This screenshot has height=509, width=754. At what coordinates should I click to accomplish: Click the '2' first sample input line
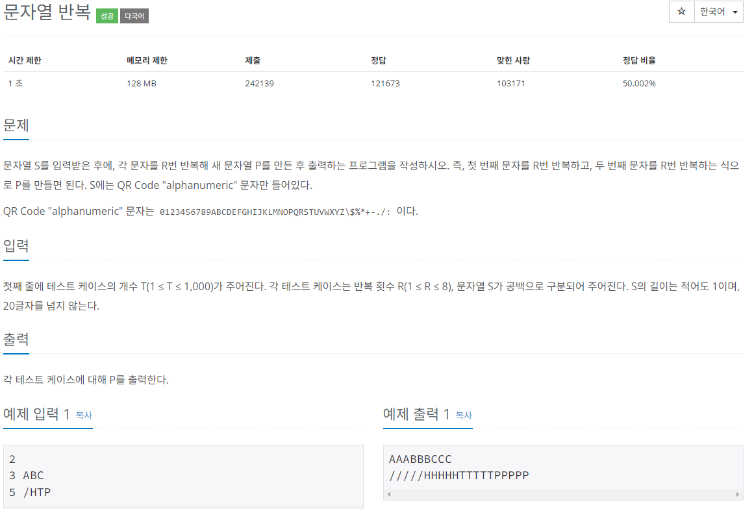pos(12,459)
